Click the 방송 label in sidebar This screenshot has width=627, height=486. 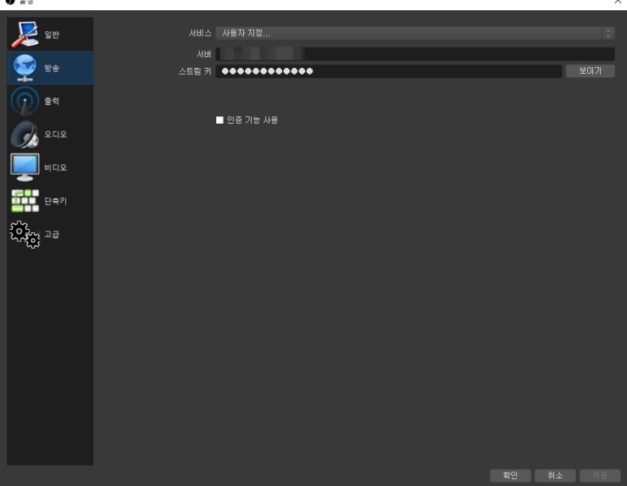tap(52, 68)
